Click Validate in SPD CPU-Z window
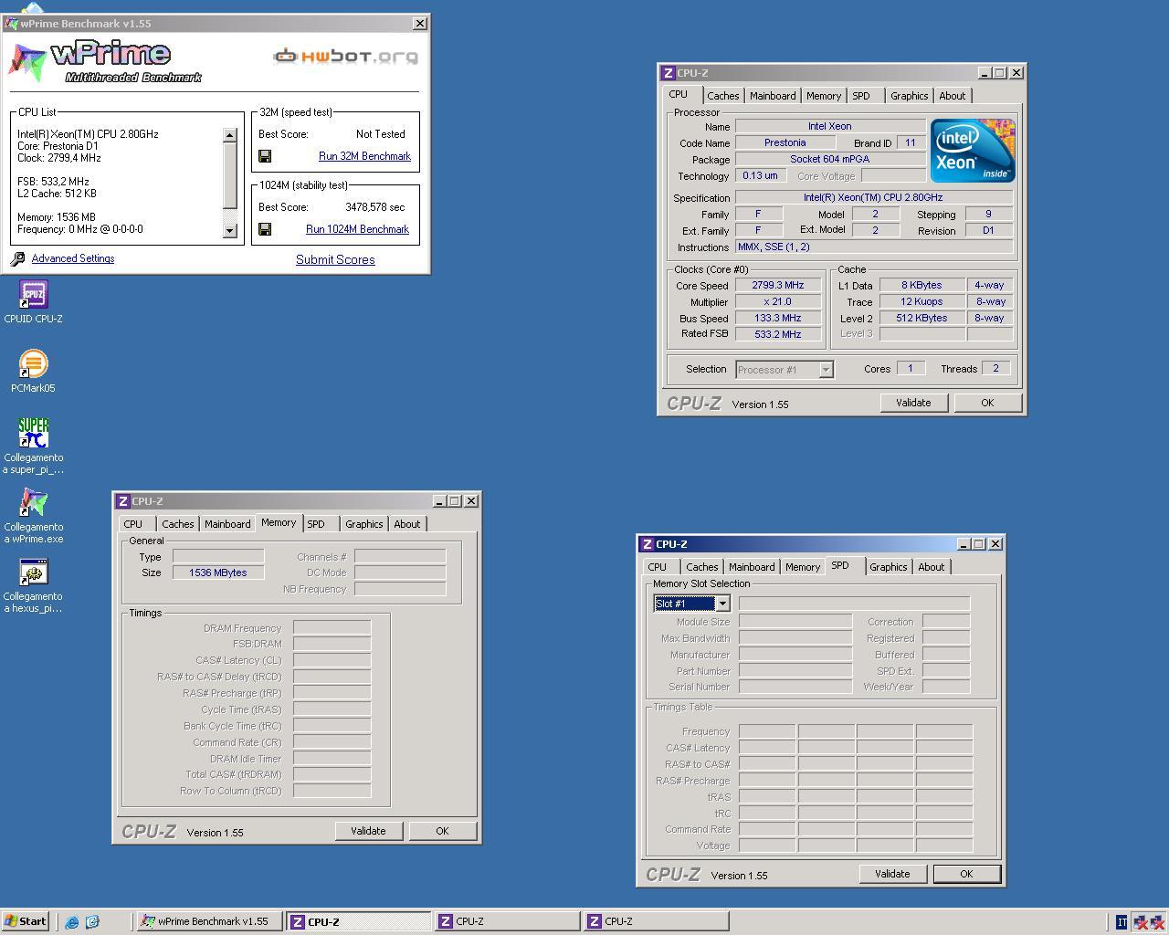 [892, 874]
